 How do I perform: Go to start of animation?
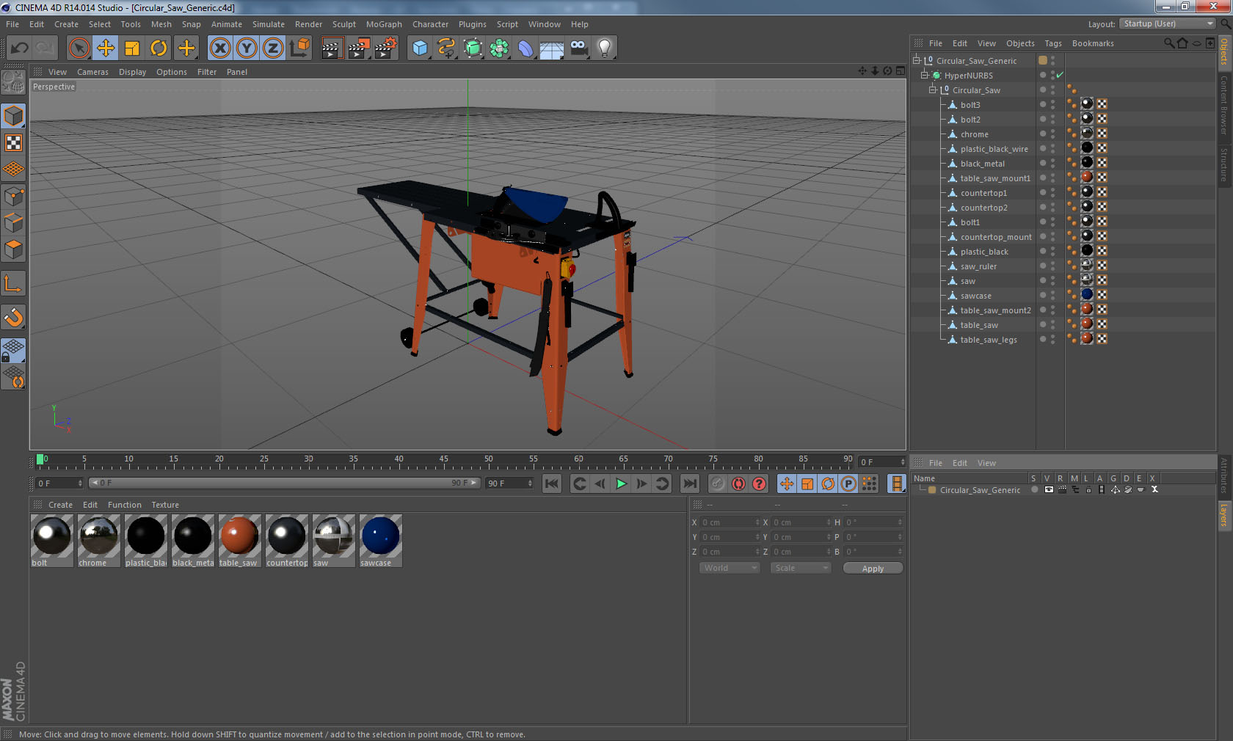552,483
